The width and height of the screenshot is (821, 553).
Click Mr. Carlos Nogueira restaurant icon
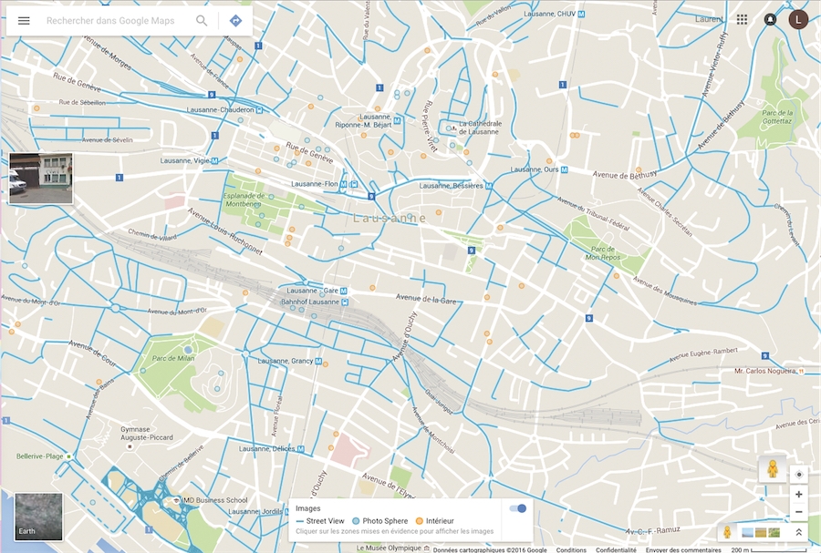801,371
